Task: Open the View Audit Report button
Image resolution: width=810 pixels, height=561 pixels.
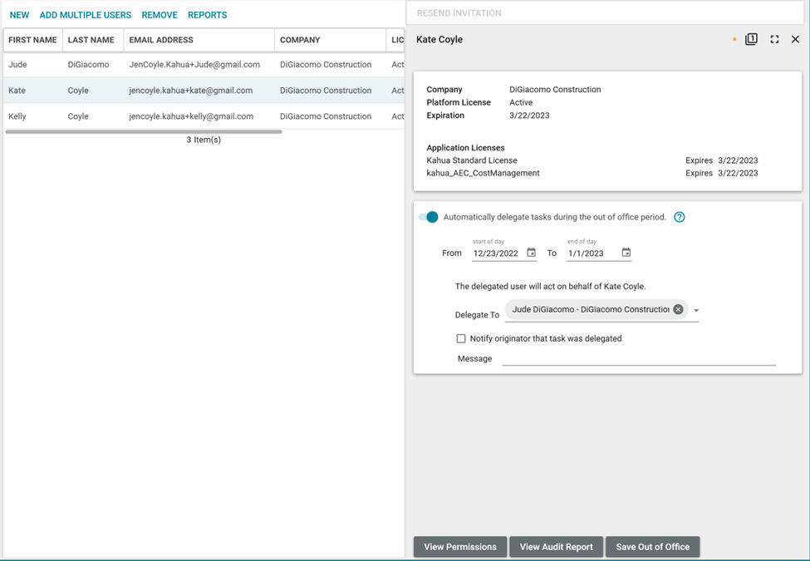Action: 556,547
